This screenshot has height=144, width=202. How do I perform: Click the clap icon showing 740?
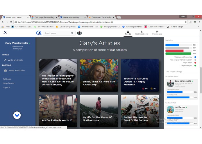coord(152,89)
